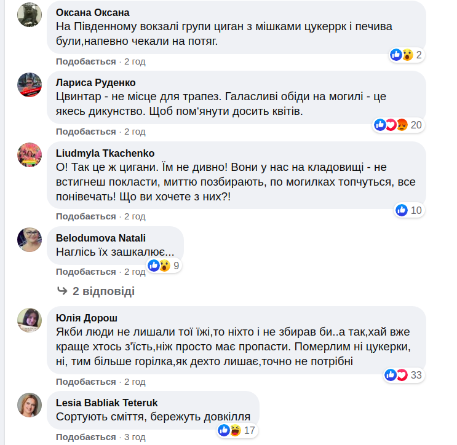Click Лариса Руденко's avatar

[x=30, y=84]
